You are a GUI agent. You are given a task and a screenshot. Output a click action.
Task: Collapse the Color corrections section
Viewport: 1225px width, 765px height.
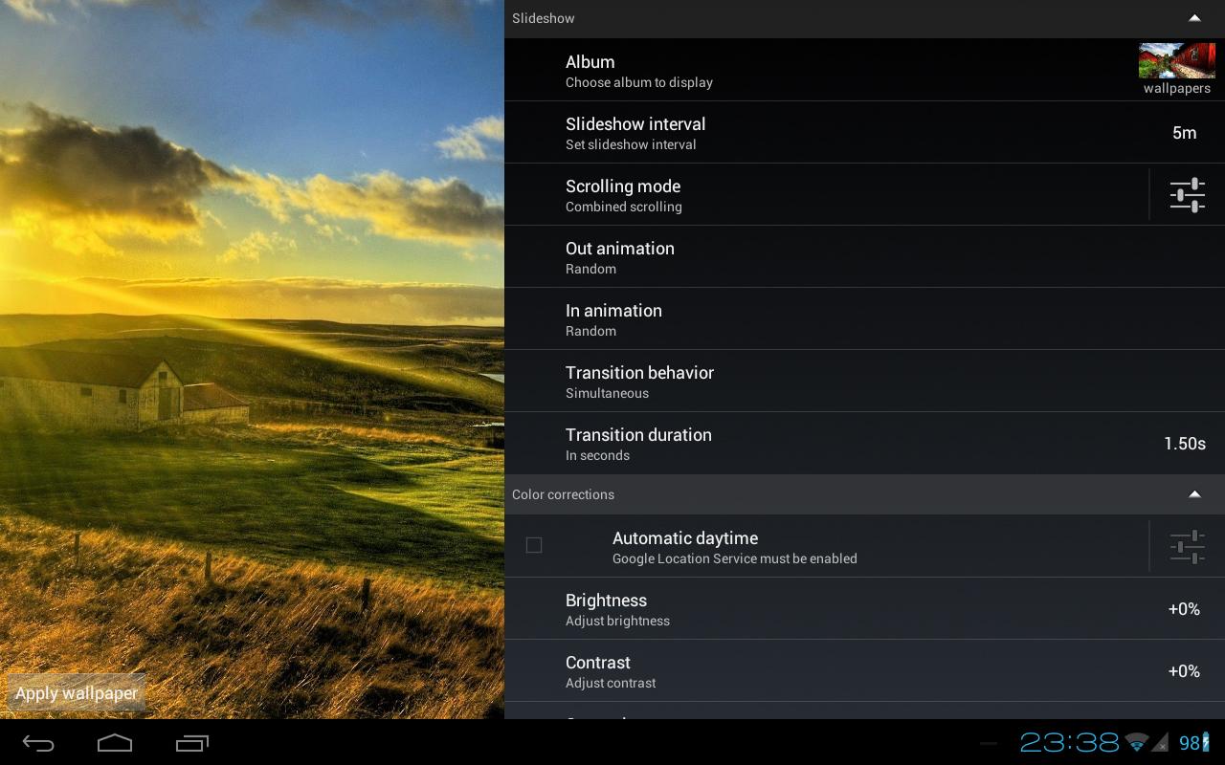pyautogui.click(x=1194, y=494)
